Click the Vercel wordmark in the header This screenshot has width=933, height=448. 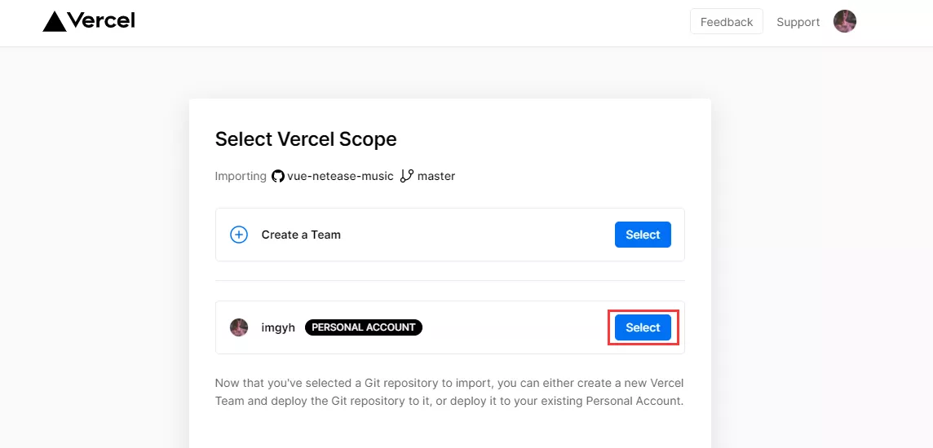[101, 21]
